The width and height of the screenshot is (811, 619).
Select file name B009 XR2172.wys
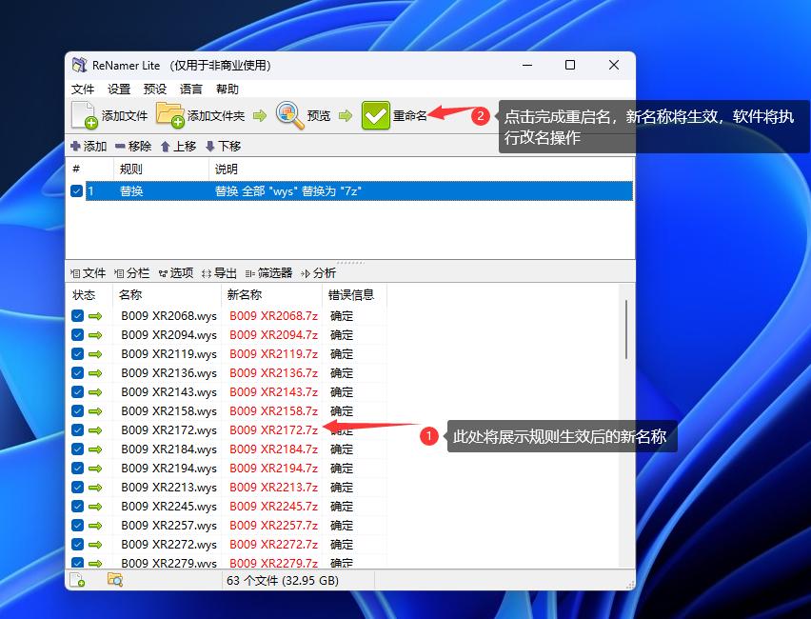tap(168, 430)
